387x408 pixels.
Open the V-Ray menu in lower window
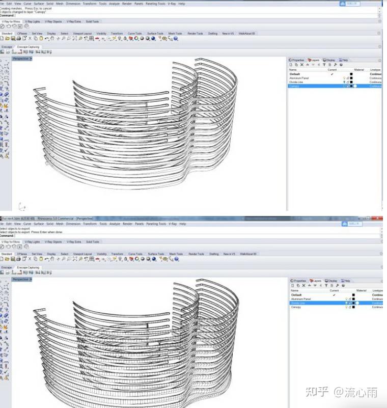click(x=173, y=224)
